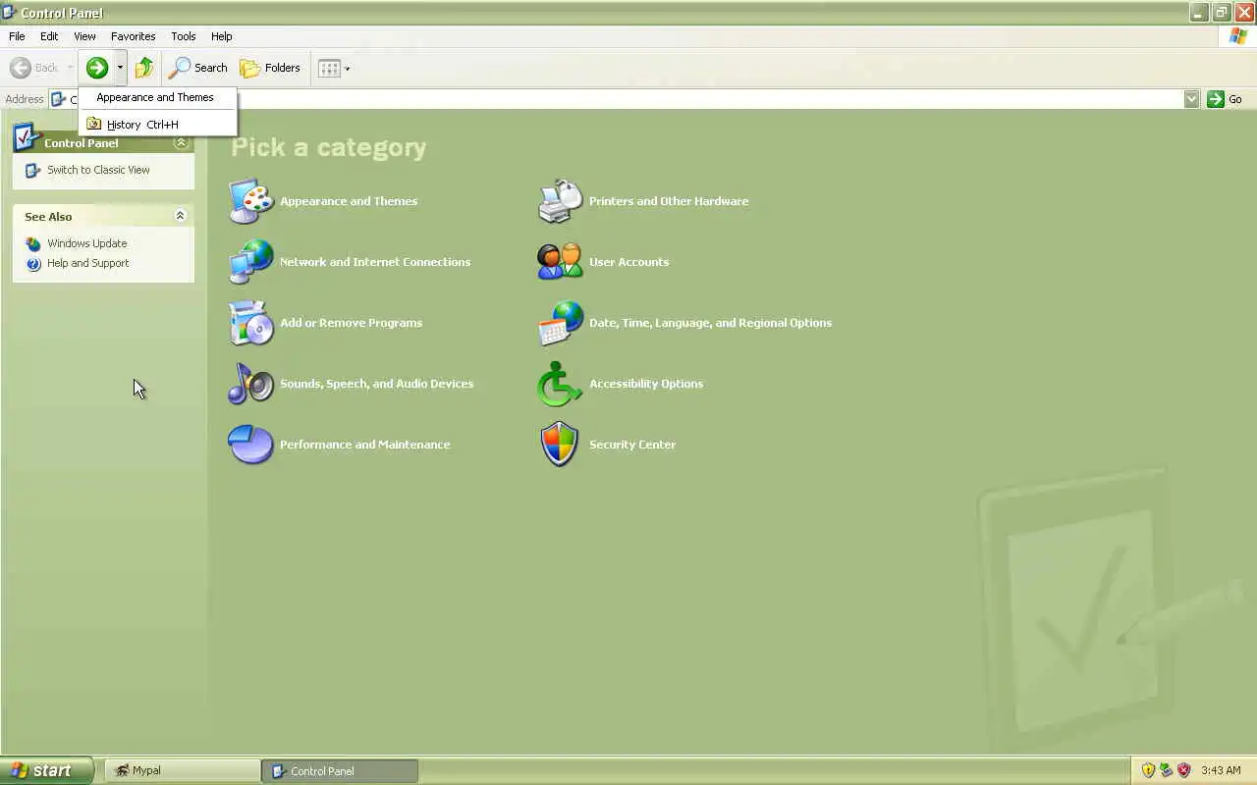Open the Views dropdown arrow
1257x785 pixels.
pos(347,68)
